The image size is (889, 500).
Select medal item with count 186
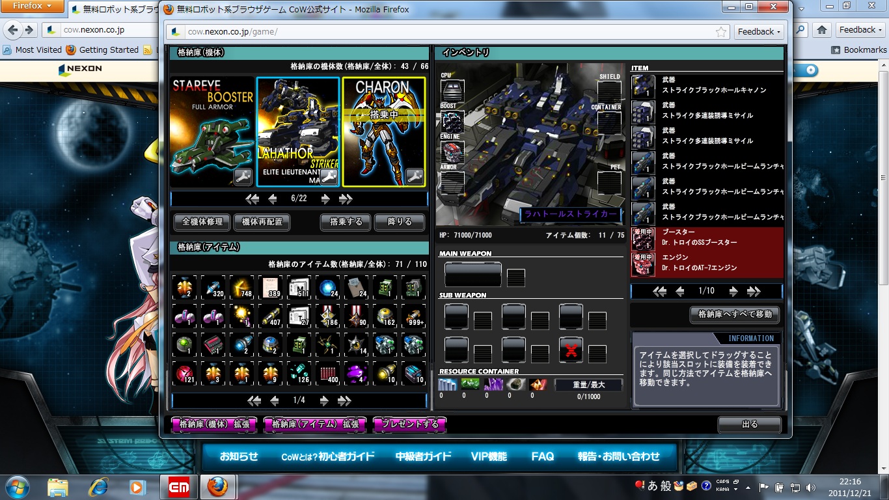[328, 315]
